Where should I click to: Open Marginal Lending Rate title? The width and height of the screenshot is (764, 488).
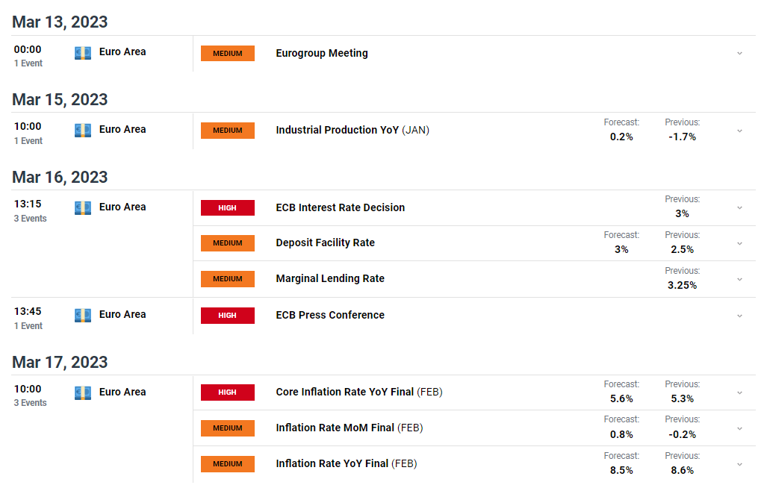click(x=330, y=278)
